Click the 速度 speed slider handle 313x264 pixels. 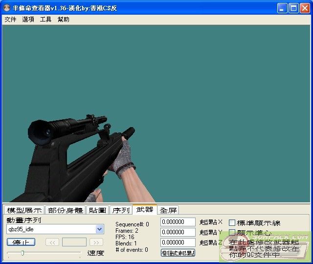[x=22, y=253]
